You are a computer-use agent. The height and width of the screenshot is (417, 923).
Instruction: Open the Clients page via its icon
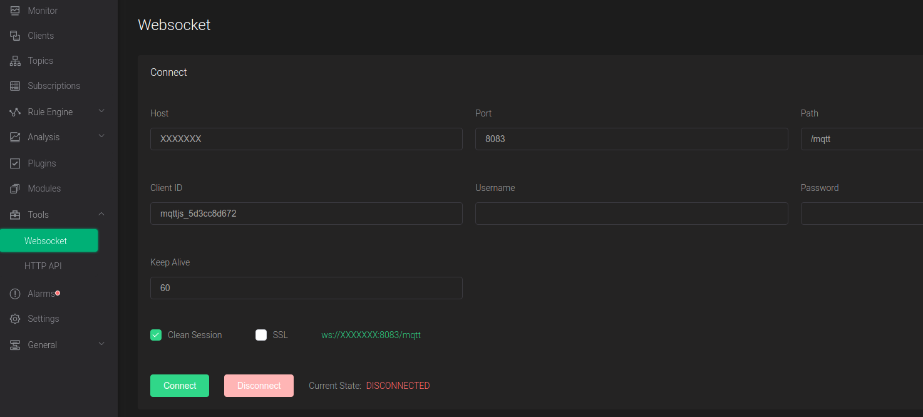click(15, 35)
